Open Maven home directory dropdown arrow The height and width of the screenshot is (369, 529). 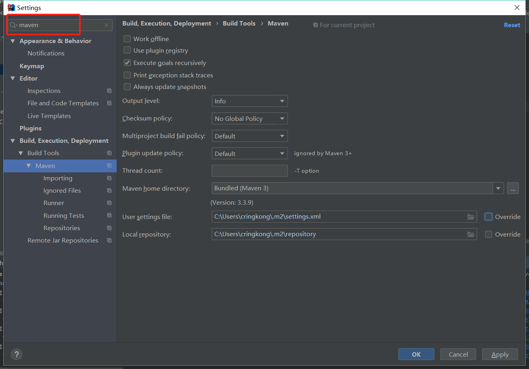[498, 188]
